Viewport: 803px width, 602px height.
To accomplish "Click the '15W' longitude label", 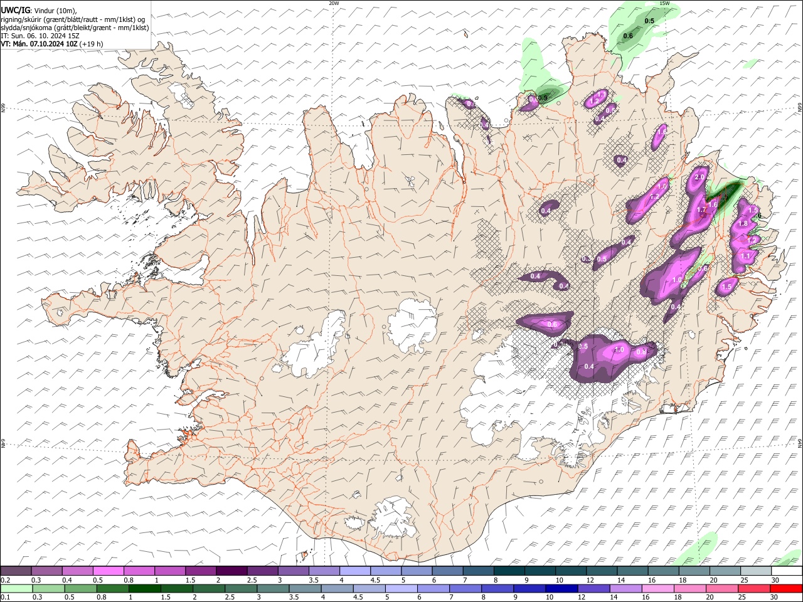I will pyautogui.click(x=664, y=3).
